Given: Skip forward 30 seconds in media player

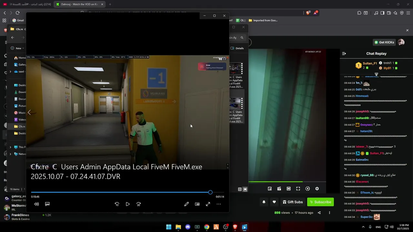Looking at the screenshot, I should 138,204.
